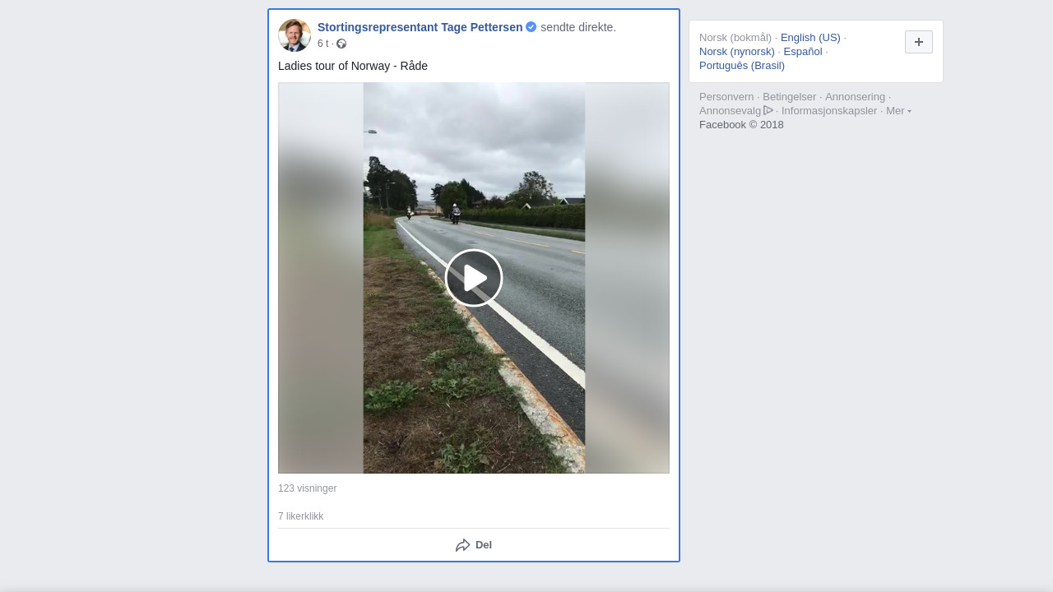Open the Annonsevalg footer link
Viewport: 1053px width, 592px height.
735,110
